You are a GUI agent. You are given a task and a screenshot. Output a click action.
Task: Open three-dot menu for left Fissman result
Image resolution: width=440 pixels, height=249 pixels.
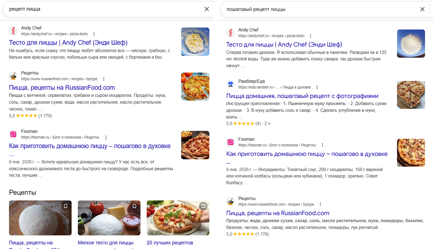106,137
